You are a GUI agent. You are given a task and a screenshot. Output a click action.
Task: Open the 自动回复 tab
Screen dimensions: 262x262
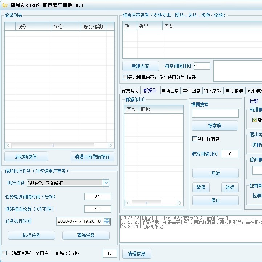pos(170,91)
